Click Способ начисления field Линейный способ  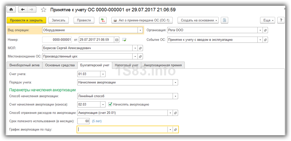pyautogui.click(x=125, y=96)
